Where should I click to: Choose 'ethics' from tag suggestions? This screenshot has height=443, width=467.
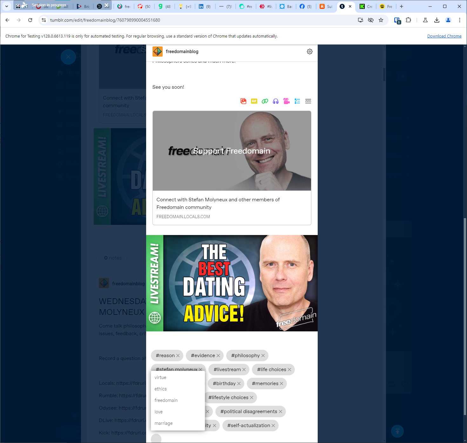[178, 389]
